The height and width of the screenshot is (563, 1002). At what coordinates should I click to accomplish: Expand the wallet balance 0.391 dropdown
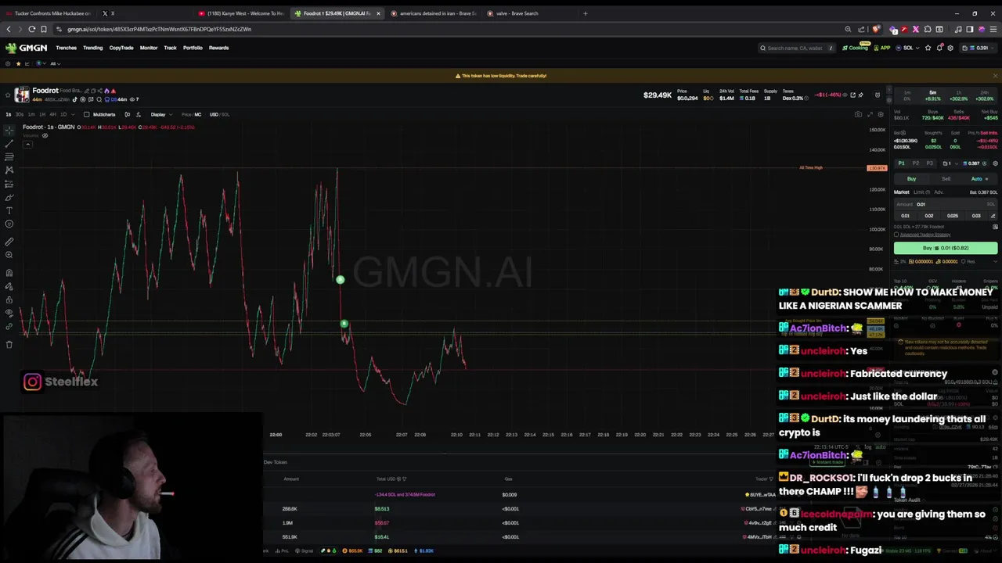tap(979, 48)
